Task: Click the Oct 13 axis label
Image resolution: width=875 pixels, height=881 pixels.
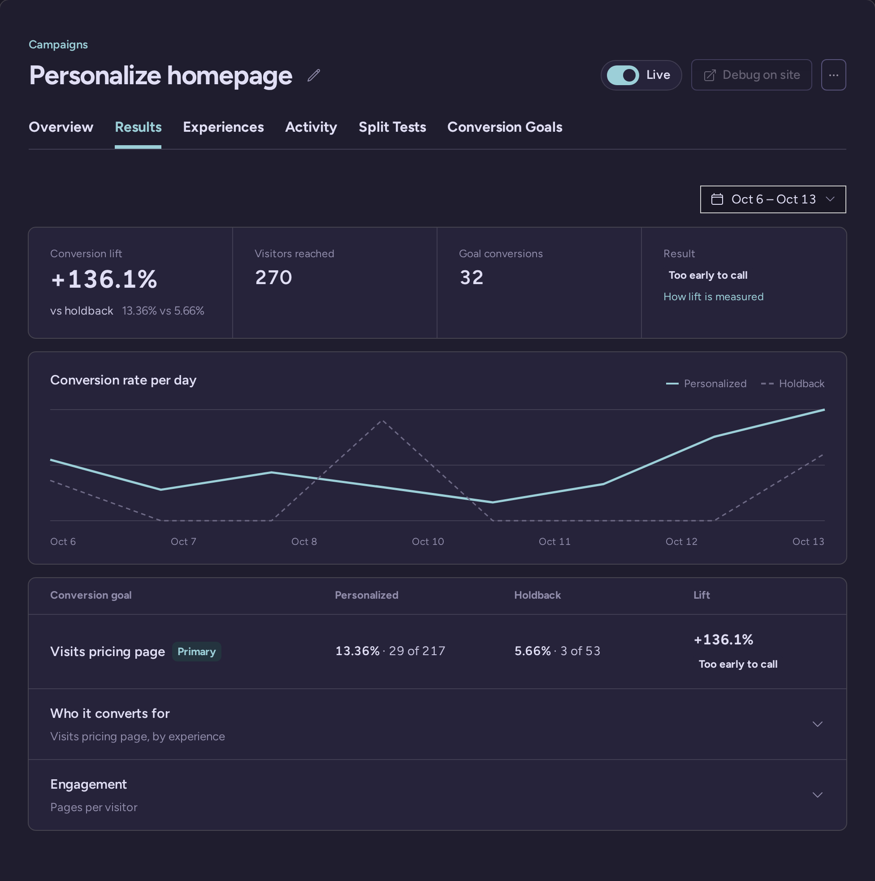Action: tap(808, 541)
